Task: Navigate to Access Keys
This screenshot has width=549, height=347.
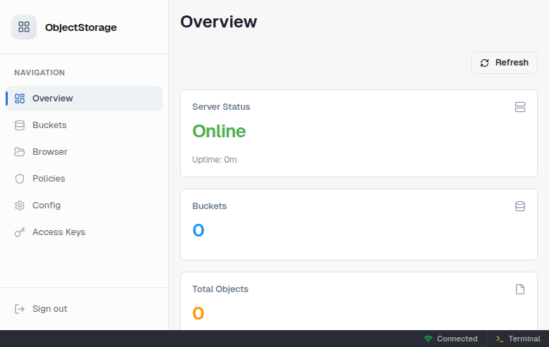Action: [58, 232]
